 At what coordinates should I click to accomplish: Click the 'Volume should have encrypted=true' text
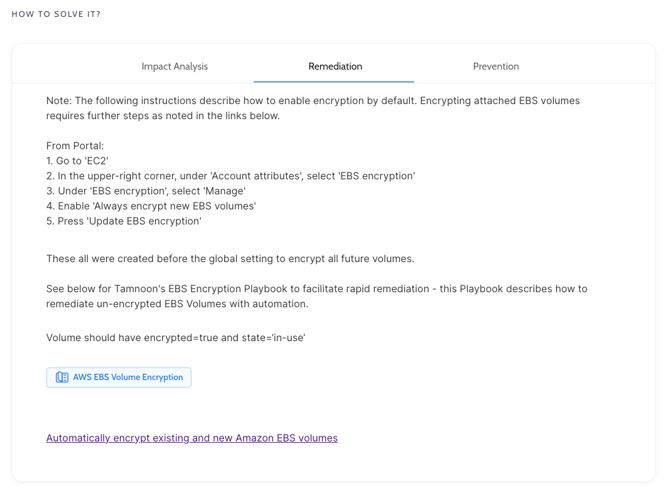(176, 338)
